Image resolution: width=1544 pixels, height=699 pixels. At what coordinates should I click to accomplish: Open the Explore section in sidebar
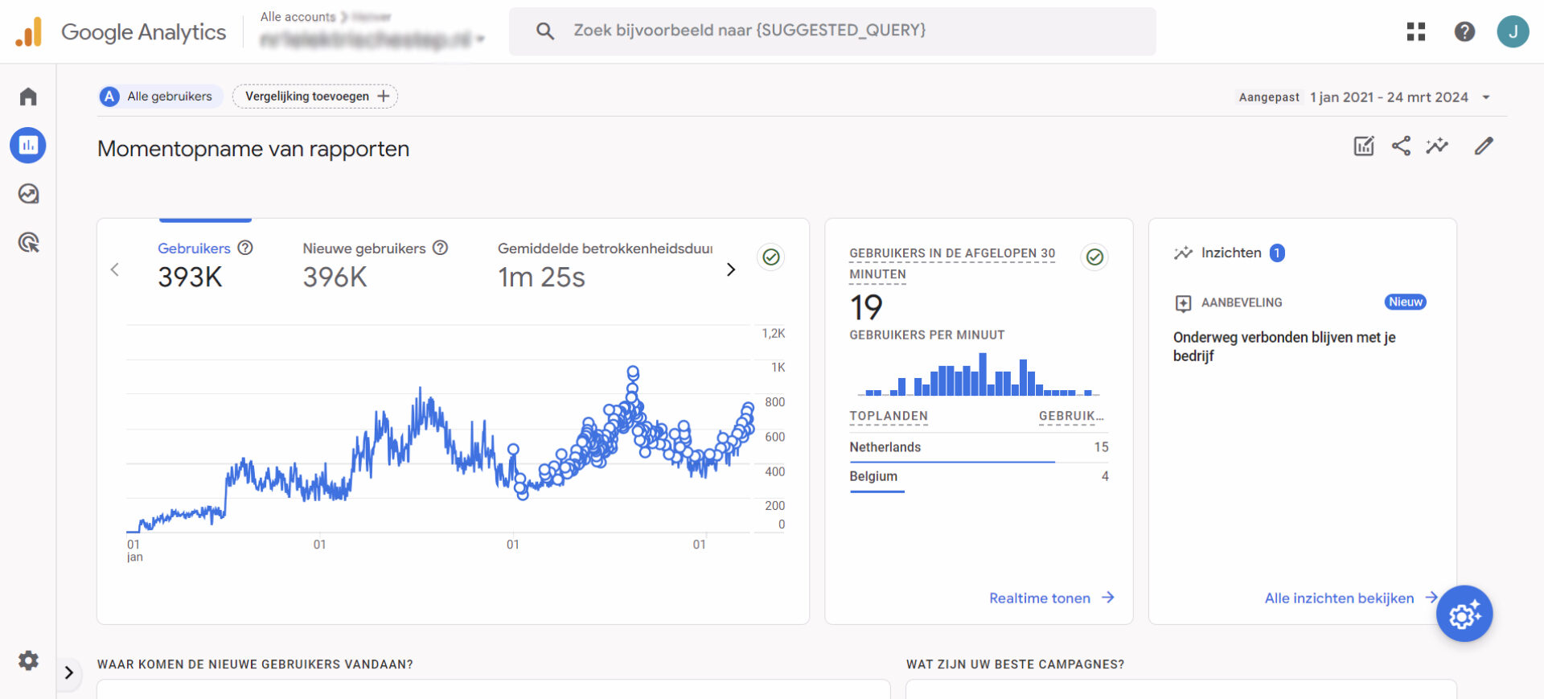28,194
